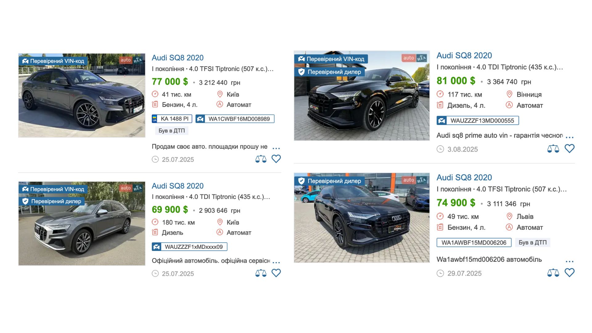
Task: Toggle favorite heart on 81 000 $ listing
Action: point(569,149)
